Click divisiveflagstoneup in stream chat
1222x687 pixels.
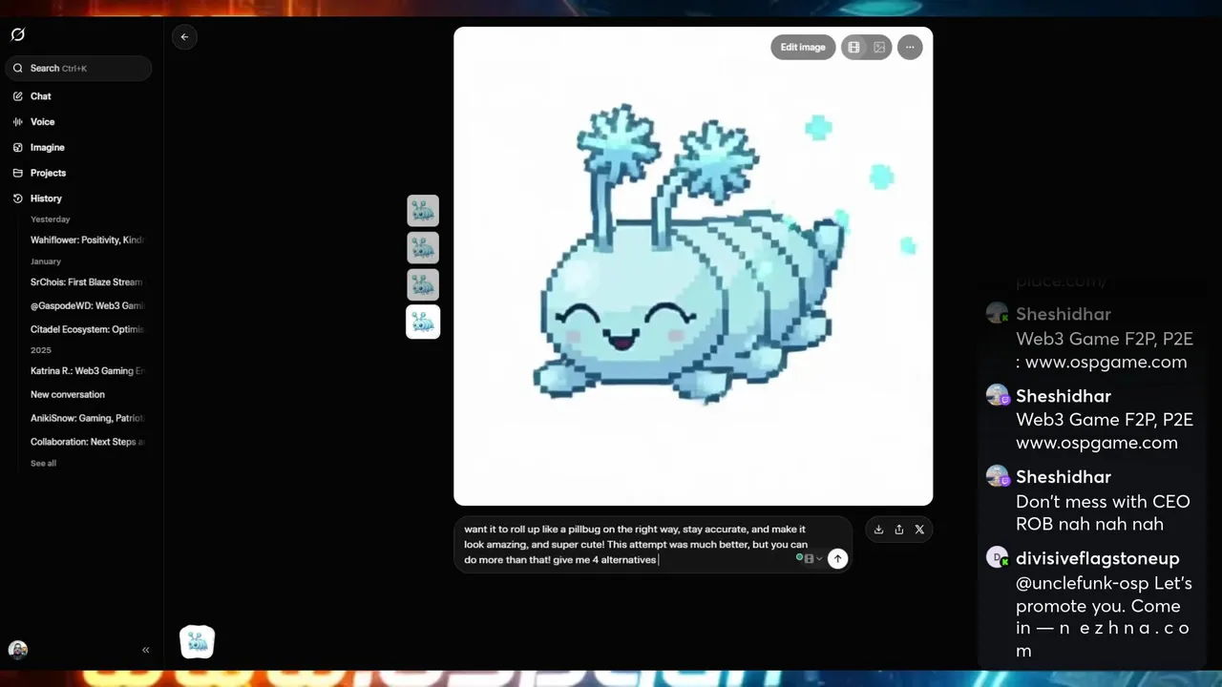tap(1097, 558)
